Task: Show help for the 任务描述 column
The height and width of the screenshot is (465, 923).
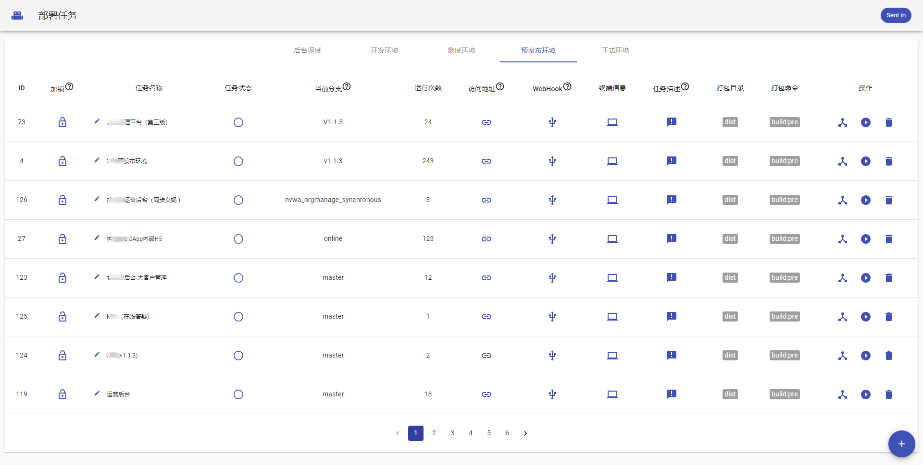Action: click(x=685, y=86)
